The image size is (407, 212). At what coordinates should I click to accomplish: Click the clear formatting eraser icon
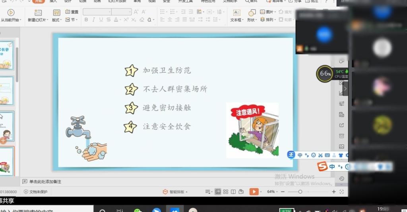(x=142, y=20)
